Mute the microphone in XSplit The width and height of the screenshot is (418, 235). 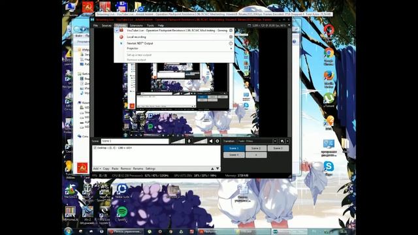(189, 141)
